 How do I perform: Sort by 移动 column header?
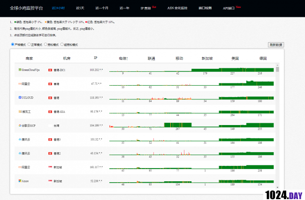pyautogui.click(x=179, y=58)
